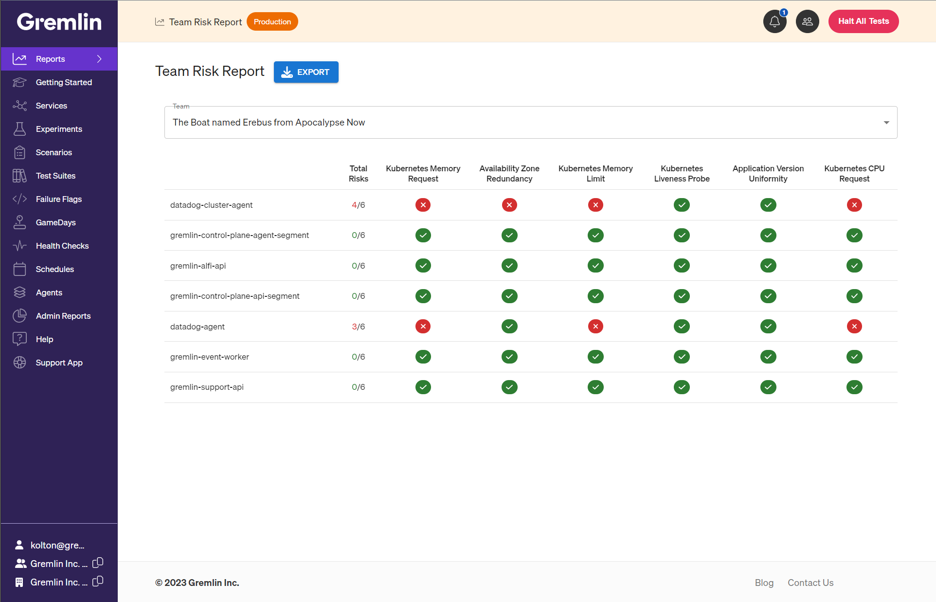The width and height of the screenshot is (936, 602).
Task: Click the datadog-agent service name
Action: 198,327
